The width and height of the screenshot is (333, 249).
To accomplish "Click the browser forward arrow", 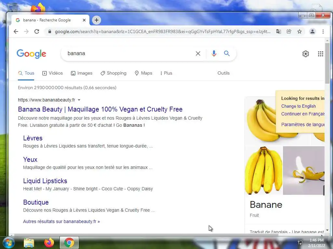I will click(x=26, y=31).
